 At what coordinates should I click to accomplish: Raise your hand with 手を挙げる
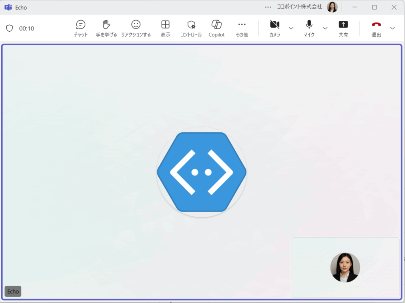pos(106,28)
